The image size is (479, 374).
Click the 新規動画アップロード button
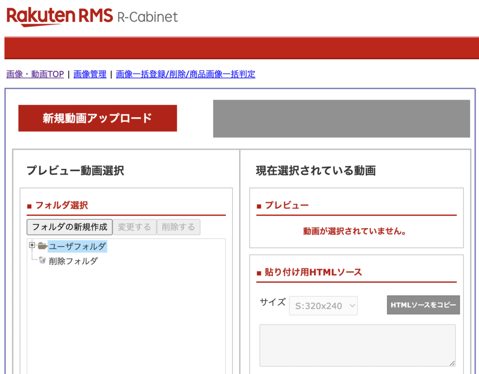coord(97,118)
